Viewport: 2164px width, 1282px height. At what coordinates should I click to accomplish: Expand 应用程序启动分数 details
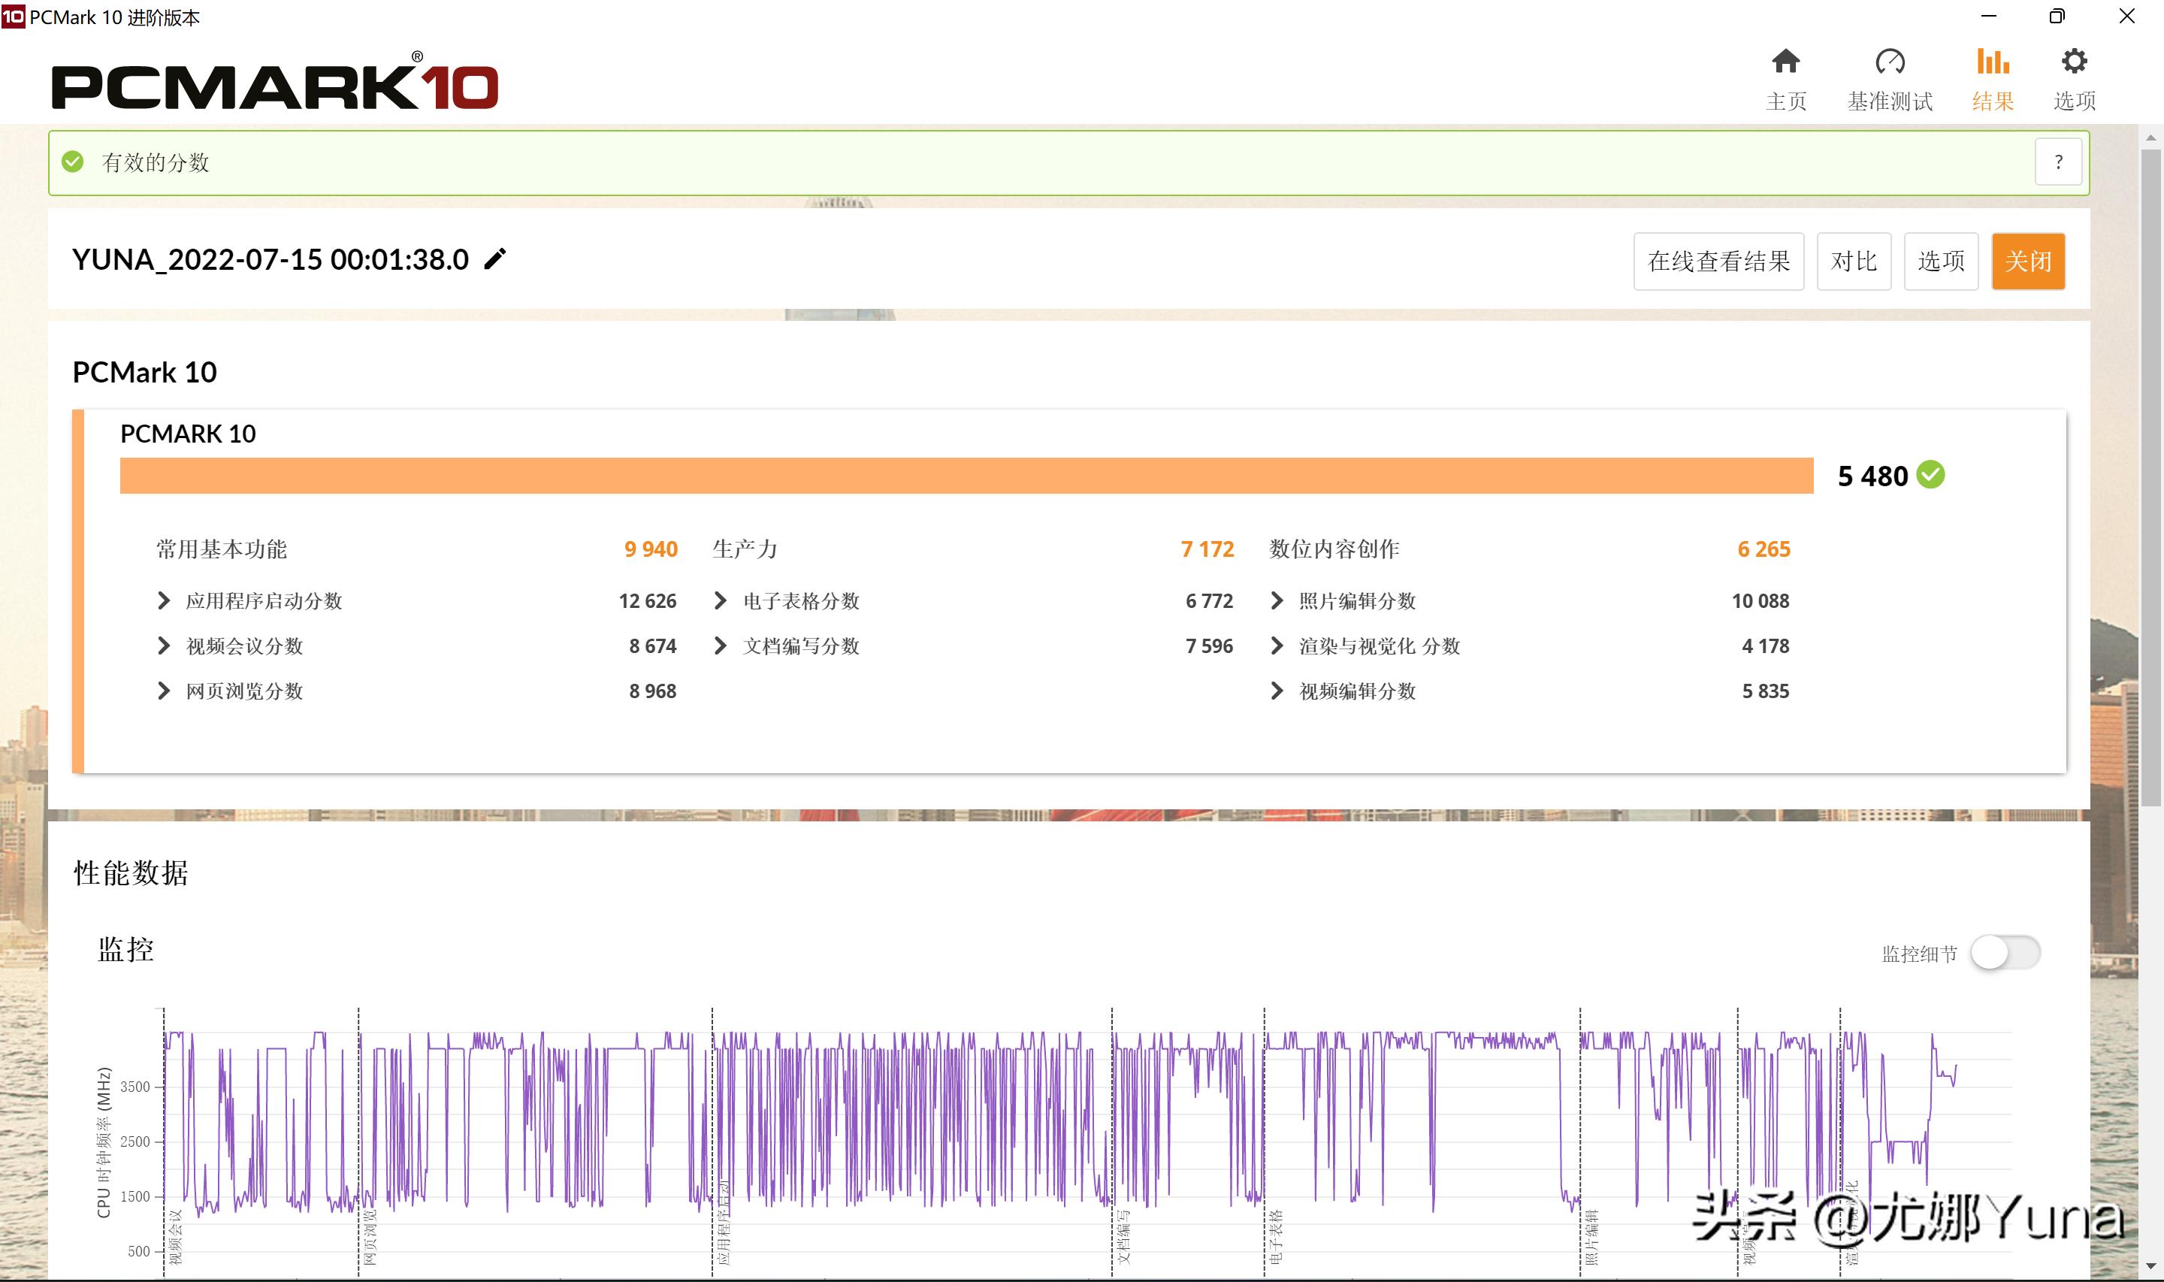(x=164, y=600)
